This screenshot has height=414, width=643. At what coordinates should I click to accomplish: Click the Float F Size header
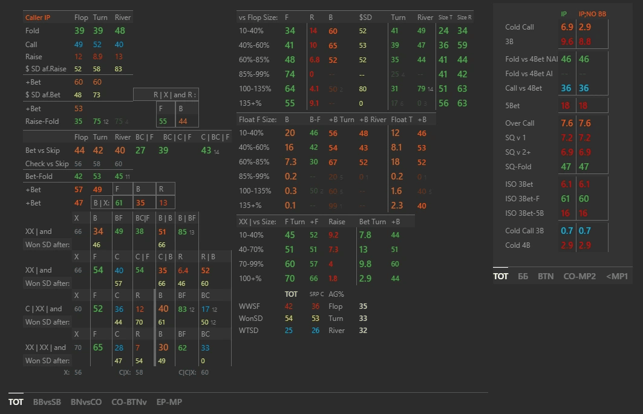258,120
